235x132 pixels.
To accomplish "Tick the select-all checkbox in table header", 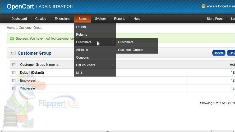I will [14, 64].
